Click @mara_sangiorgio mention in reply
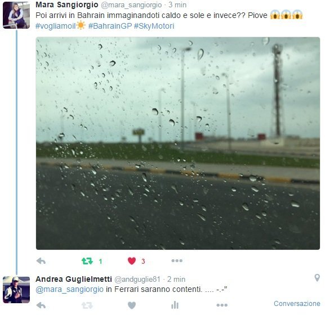Image resolution: width=325 pixels, height=315 pixels. (x=69, y=289)
